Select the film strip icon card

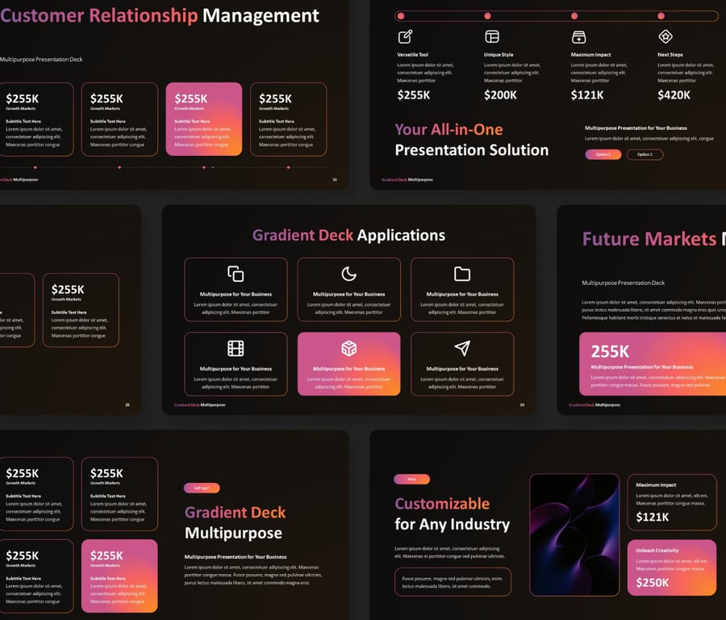click(236, 348)
